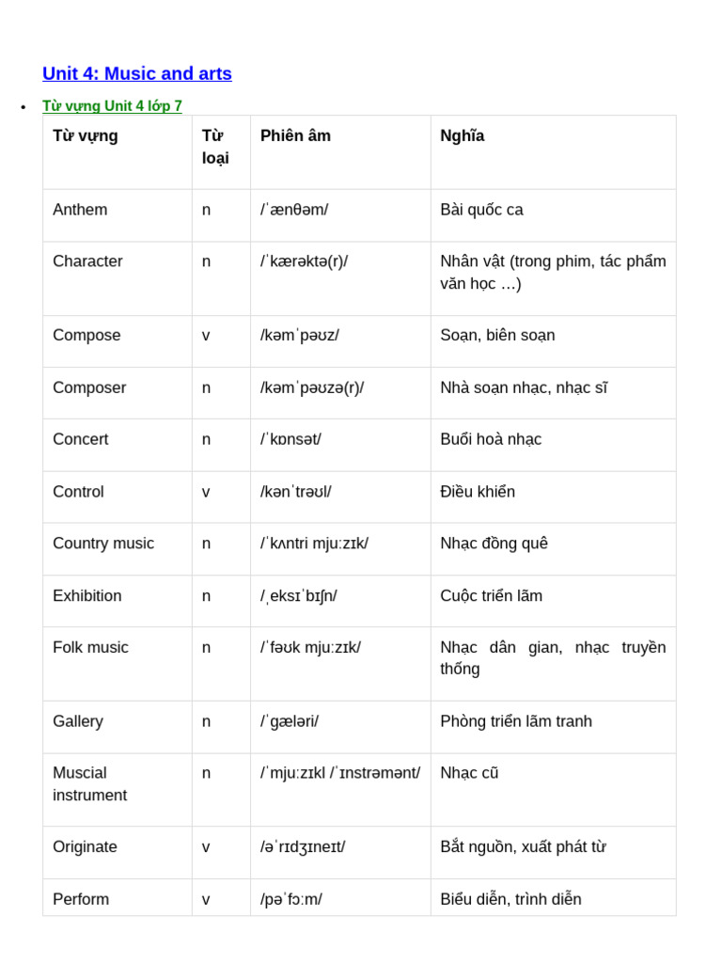Click the Country music cell
This screenshot has width=722, height=963.
pos(103,544)
